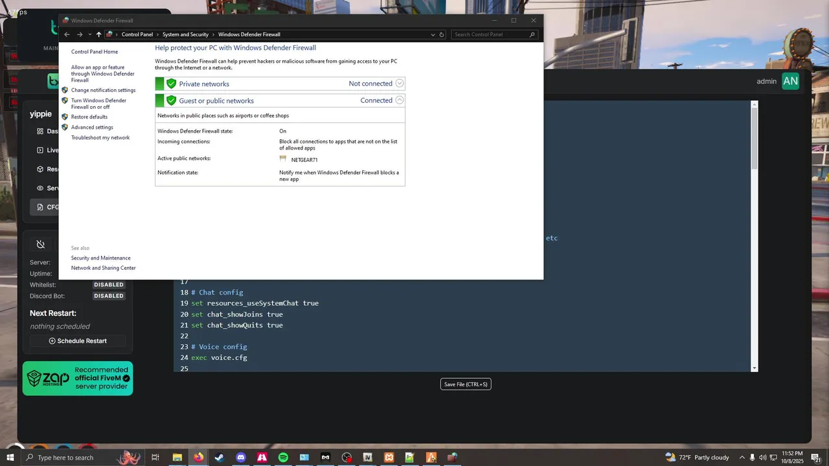Click the taskbar clock showing 11:52 PM
829x466 pixels.
click(792, 458)
